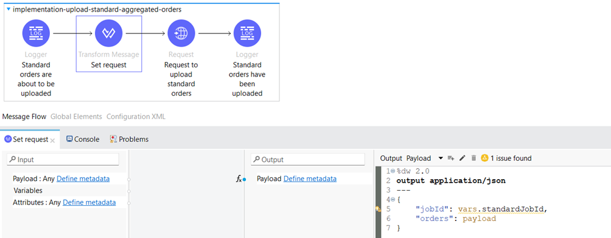Image resolution: width=611 pixels, height=238 pixels.
Task: Switch to the Global Elements tab
Action: point(77,117)
